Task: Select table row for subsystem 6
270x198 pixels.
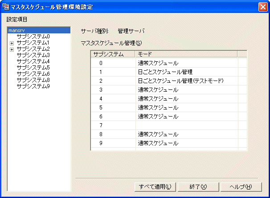Action: pos(169,117)
